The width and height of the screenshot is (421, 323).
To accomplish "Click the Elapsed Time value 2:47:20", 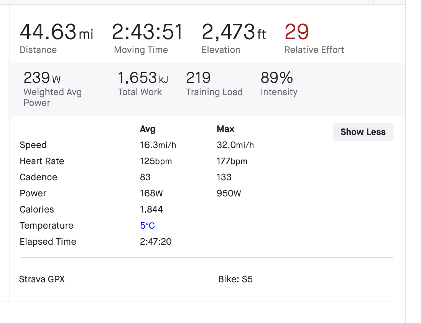I will coord(156,242).
